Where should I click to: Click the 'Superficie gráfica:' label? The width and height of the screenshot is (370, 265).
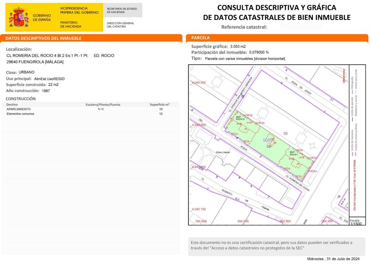[x=210, y=47]
